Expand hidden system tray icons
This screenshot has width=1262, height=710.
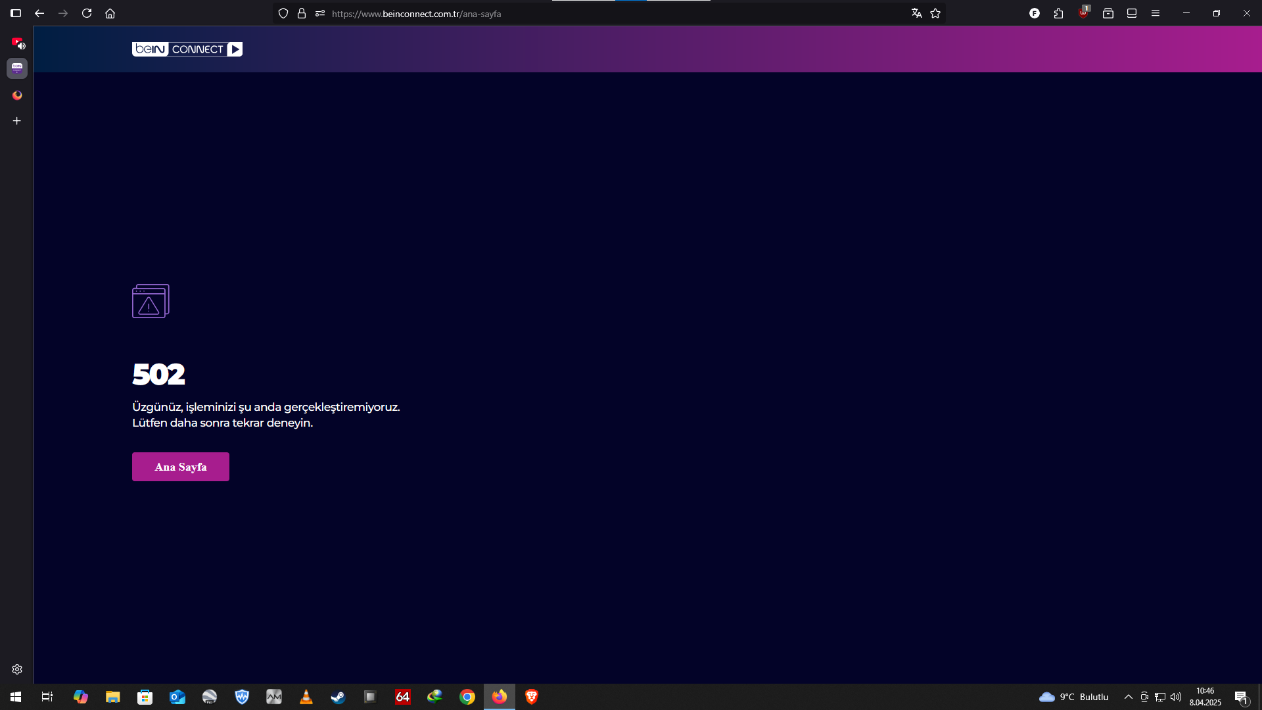(1129, 697)
